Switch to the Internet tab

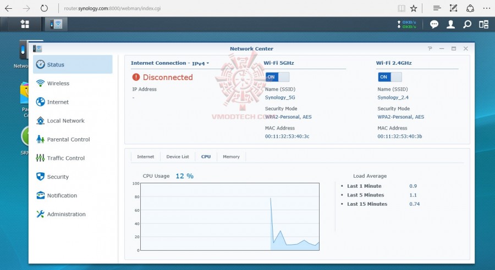146,156
